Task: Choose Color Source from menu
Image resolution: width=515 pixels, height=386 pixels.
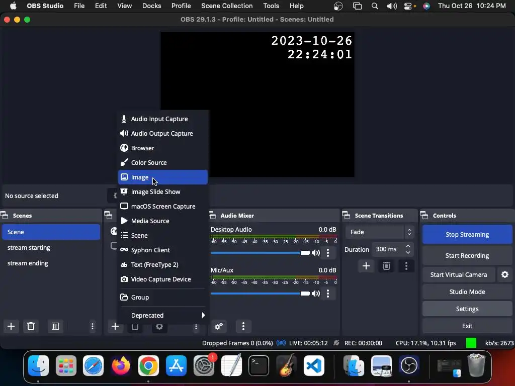Action: (162, 162)
